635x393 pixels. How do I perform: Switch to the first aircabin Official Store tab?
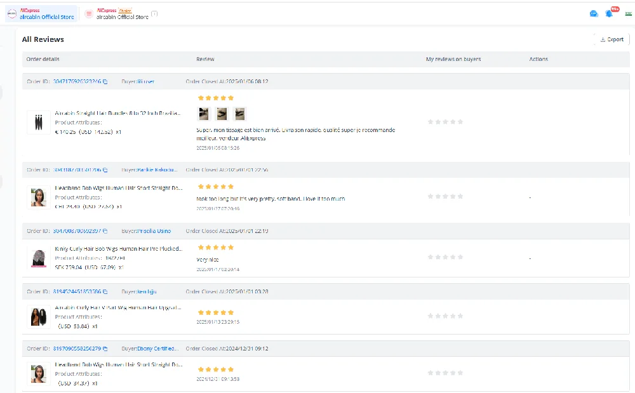click(41, 14)
